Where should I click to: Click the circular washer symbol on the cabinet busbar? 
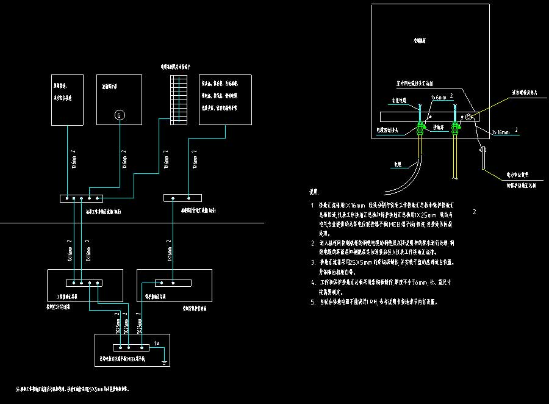[x=468, y=117]
